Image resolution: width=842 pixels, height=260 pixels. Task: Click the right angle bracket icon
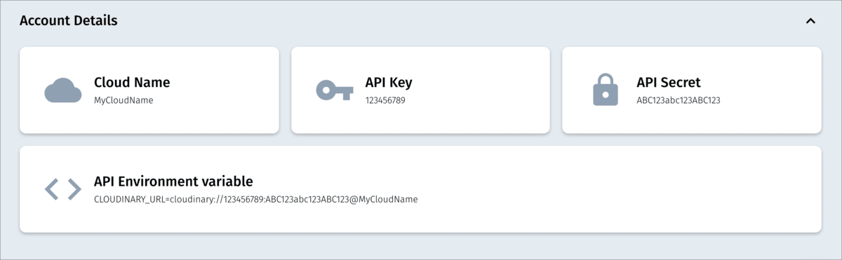(74, 189)
